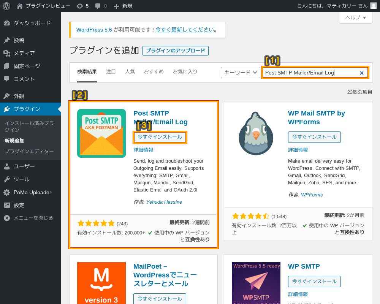Switch to the 人気 tab
Screen dimensions: 380x304
(x=130, y=72)
